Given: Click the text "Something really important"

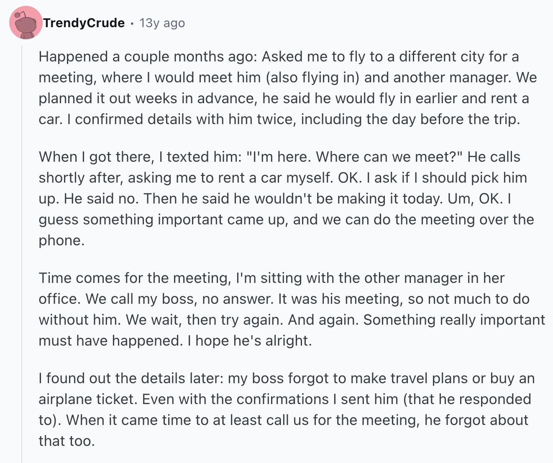Looking at the screenshot, I should pyautogui.click(x=454, y=320).
